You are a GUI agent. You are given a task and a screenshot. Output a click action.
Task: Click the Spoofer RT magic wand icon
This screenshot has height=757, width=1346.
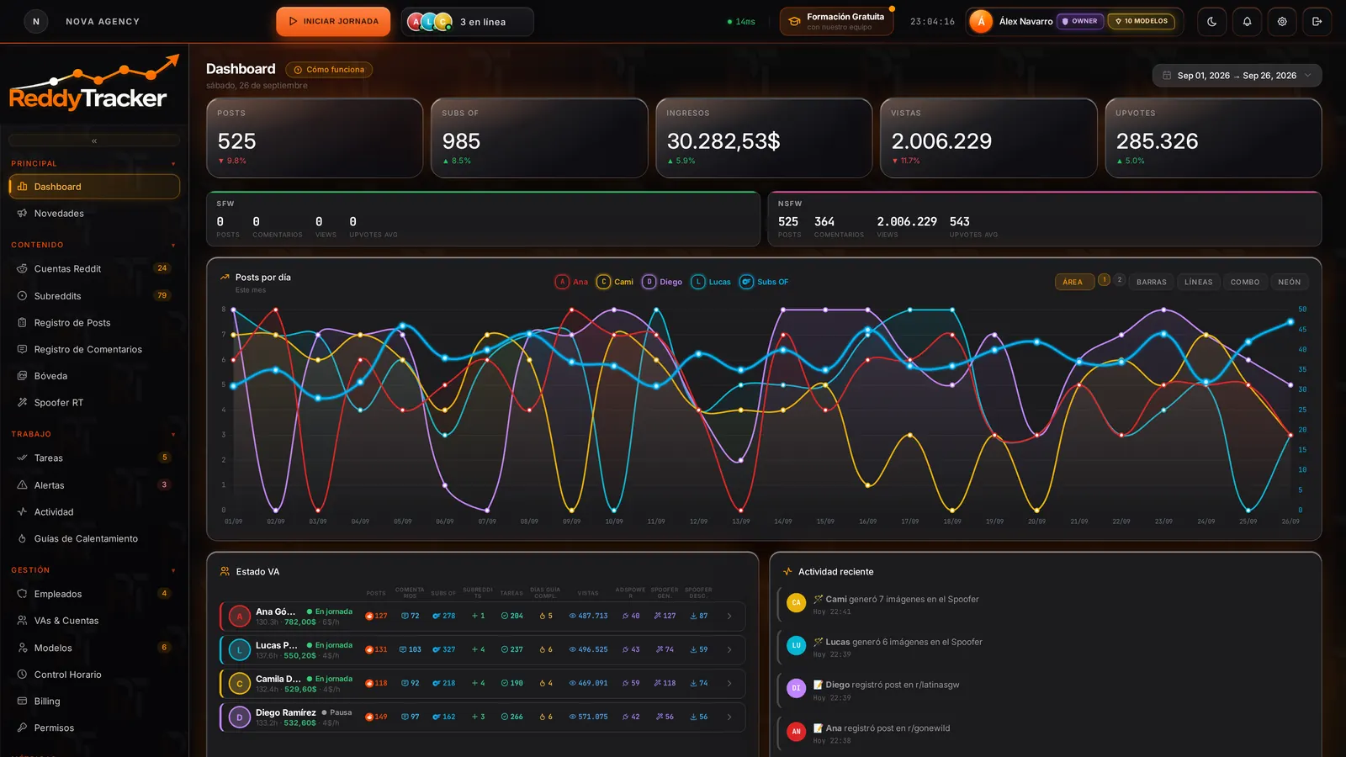click(23, 403)
